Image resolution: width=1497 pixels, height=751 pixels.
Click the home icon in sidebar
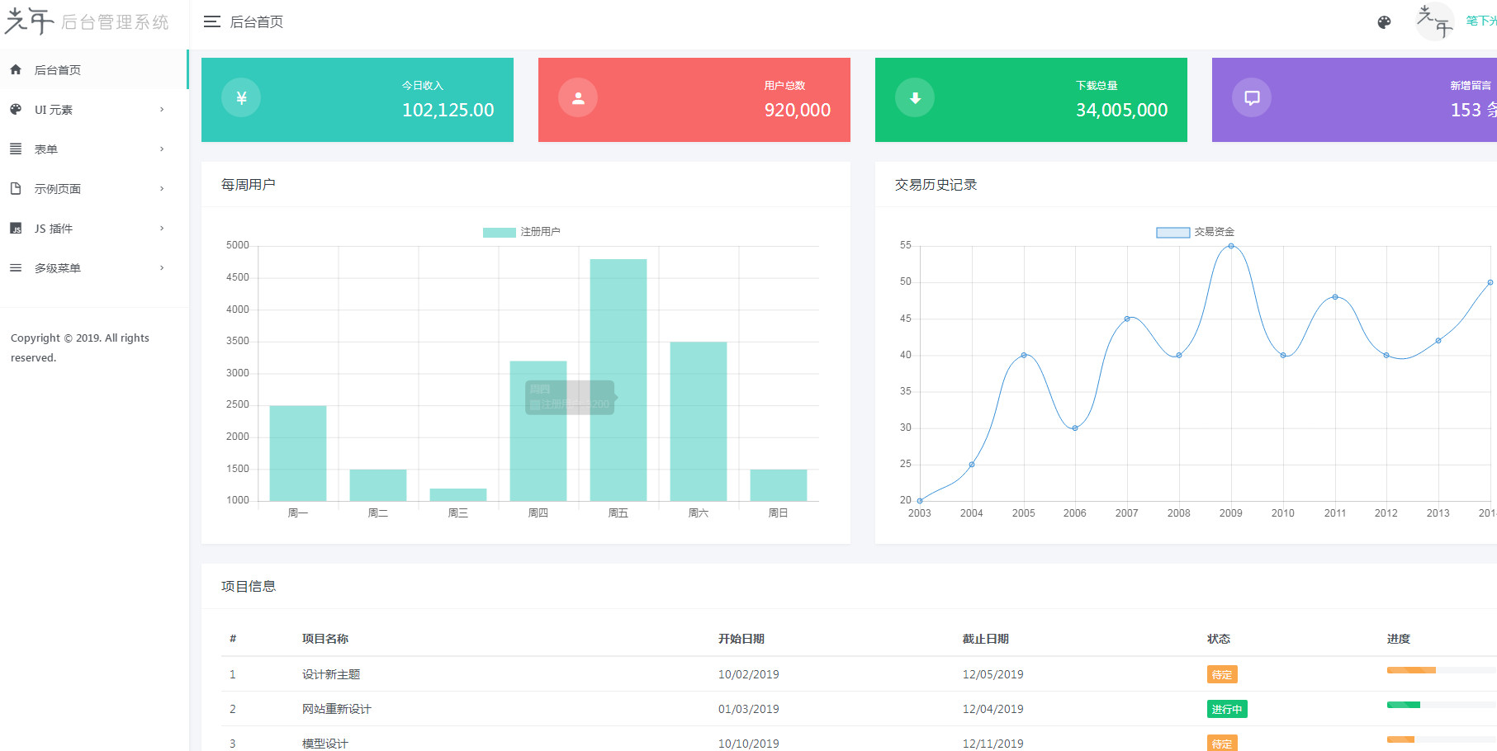point(16,70)
